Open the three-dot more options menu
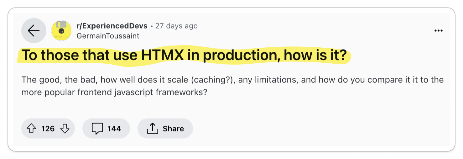463x159 pixels. 438,31
